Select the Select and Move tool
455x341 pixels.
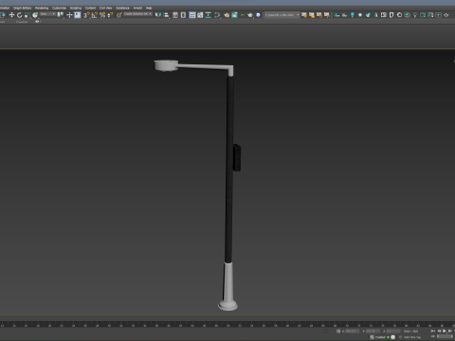tap(11, 15)
